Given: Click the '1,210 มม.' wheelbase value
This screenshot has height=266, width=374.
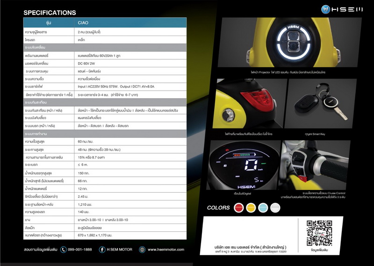Looking at the screenshot, I should coord(85,204).
